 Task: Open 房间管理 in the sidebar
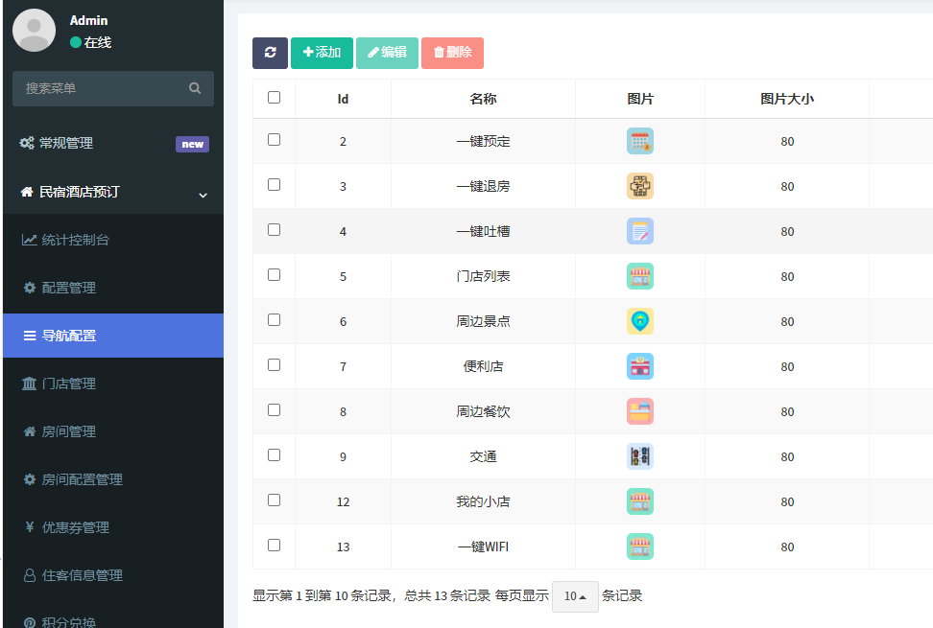click(69, 431)
